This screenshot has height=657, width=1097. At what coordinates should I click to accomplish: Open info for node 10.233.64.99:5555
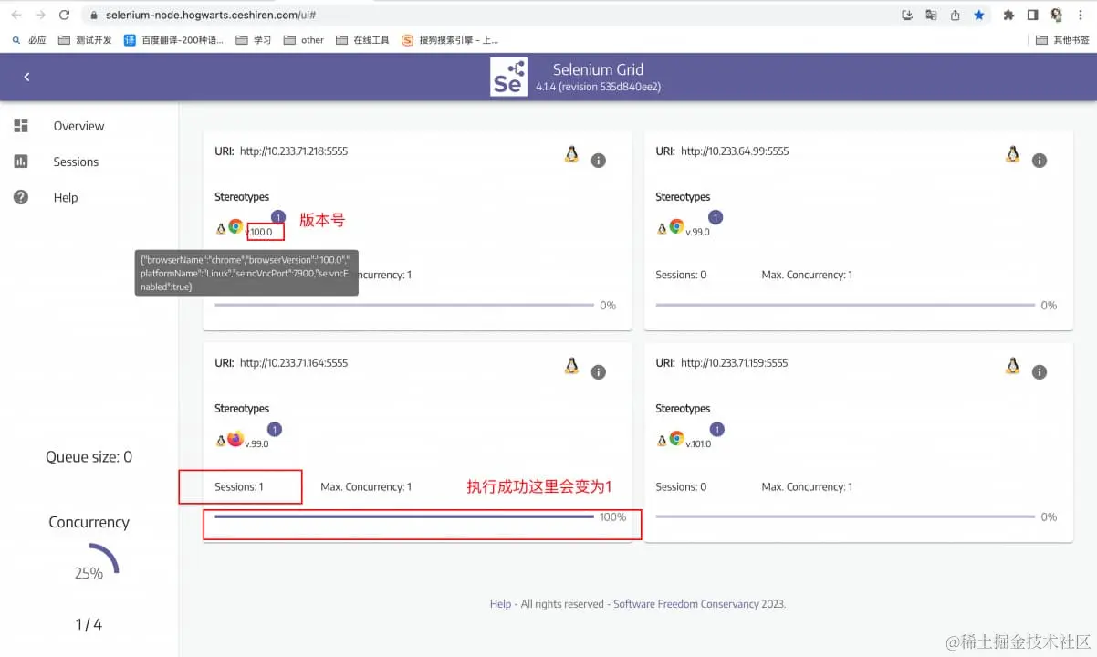(1040, 160)
